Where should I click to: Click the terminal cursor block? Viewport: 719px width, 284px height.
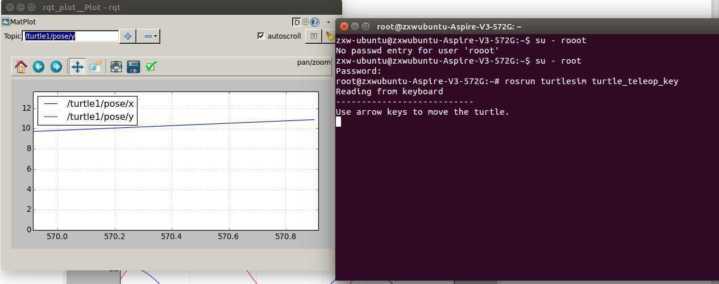338,122
